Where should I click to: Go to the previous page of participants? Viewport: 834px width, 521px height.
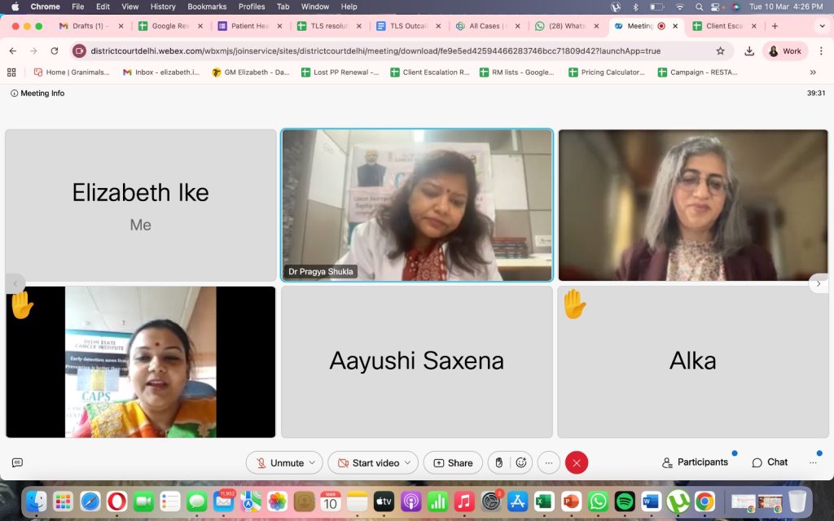(x=15, y=283)
